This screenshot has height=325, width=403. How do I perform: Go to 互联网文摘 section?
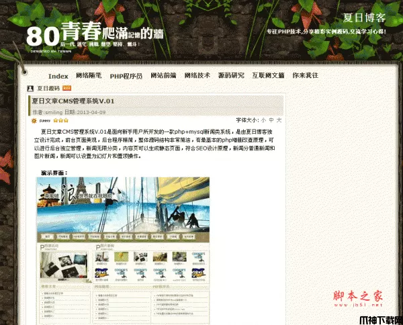click(268, 75)
